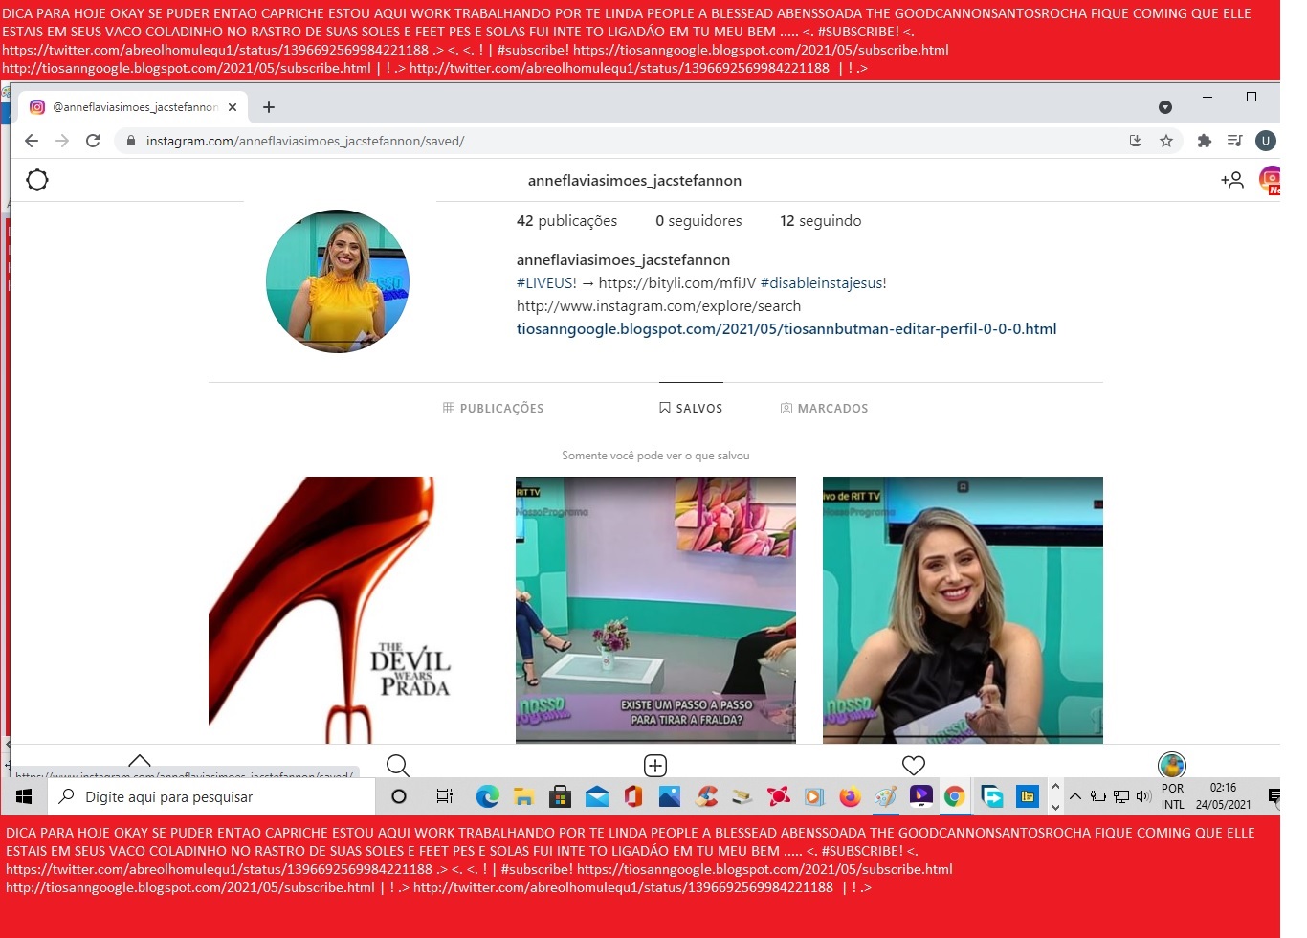This screenshot has width=1307, height=938.
Task: Open the Photos app from taskbar
Action: [670, 796]
